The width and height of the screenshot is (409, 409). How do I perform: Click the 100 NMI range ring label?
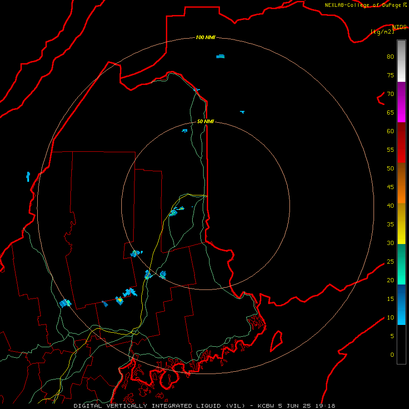[205, 37]
